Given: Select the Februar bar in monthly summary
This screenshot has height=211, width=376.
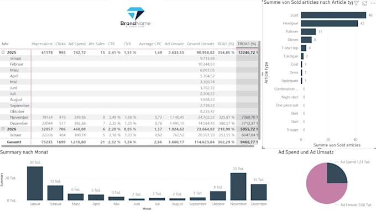Looking at the screenshot, I should pyautogui.click(x=55, y=193).
